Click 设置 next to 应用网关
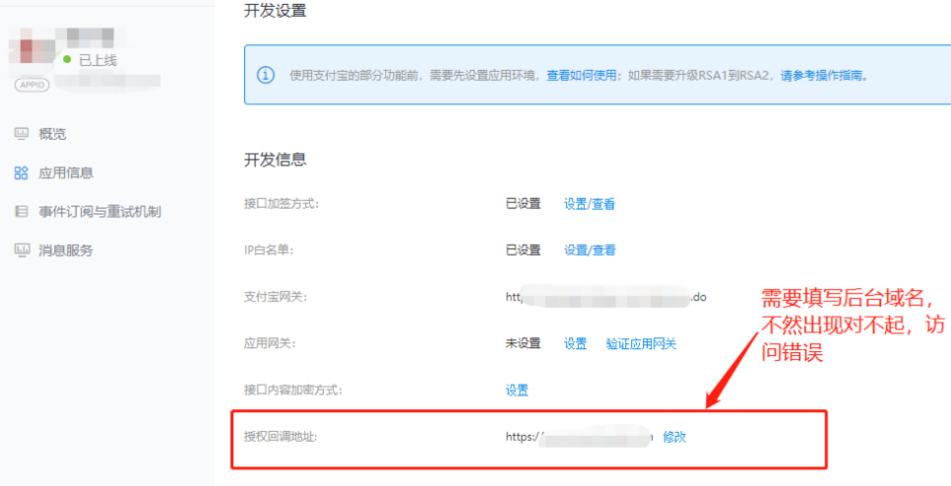Screen dimensions: 951x486 pyautogui.click(x=575, y=343)
